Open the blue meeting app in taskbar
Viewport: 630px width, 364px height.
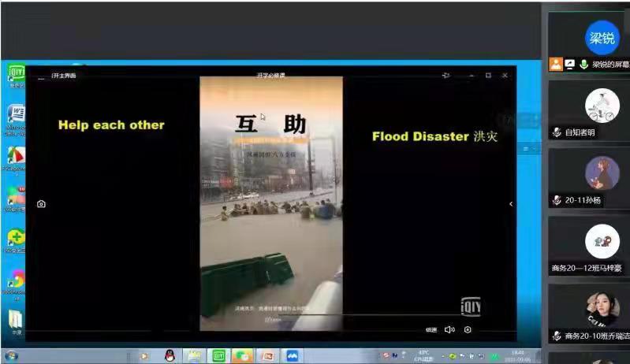click(292, 355)
